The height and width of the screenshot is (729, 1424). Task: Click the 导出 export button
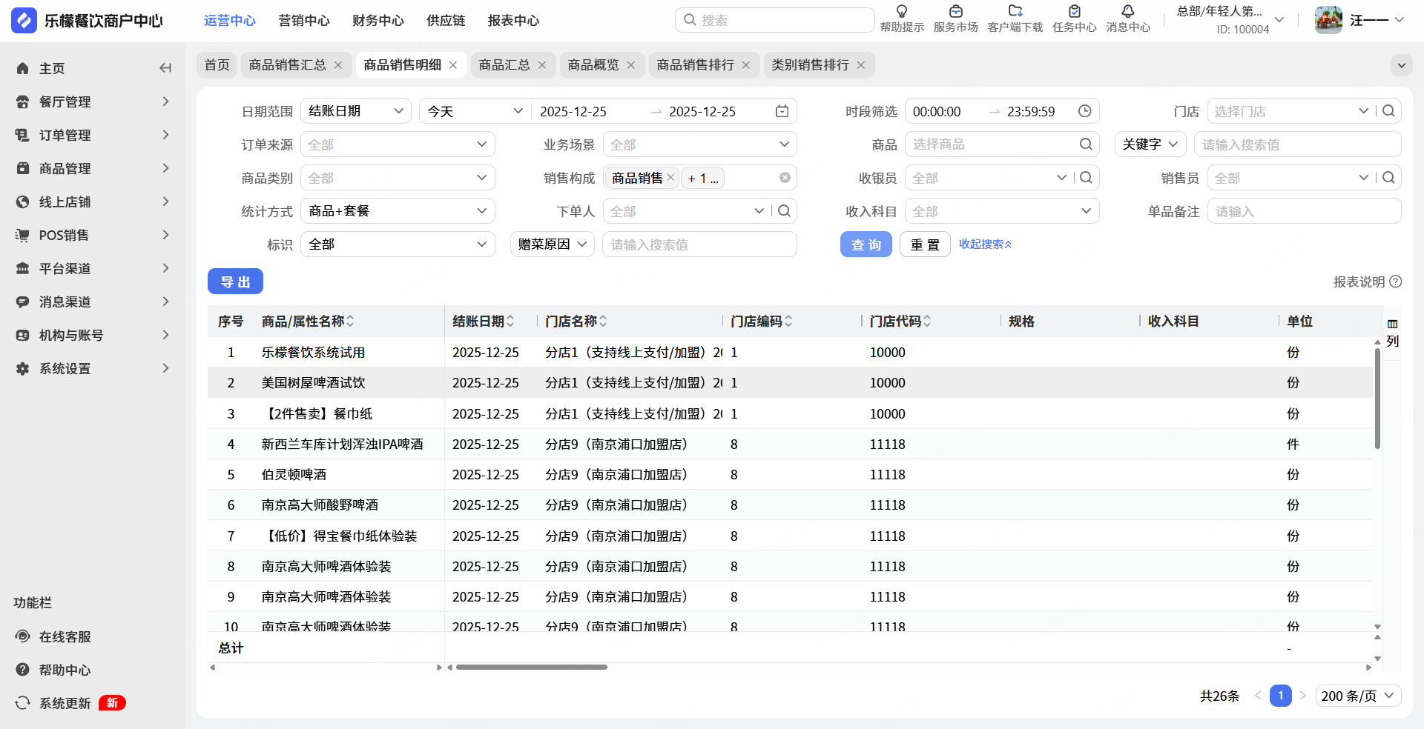pyautogui.click(x=235, y=282)
